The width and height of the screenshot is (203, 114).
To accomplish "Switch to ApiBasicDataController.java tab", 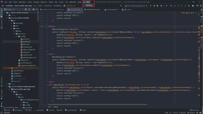I will (53, 9).
